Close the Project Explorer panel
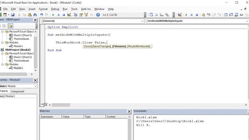The width and height of the screenshot is (249, 140). tap(35, 20)
